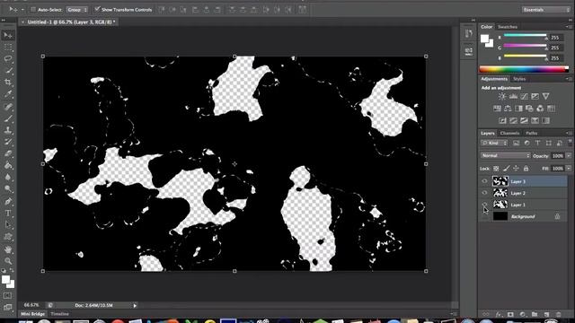Open the History panel icon

click(469, 34)
